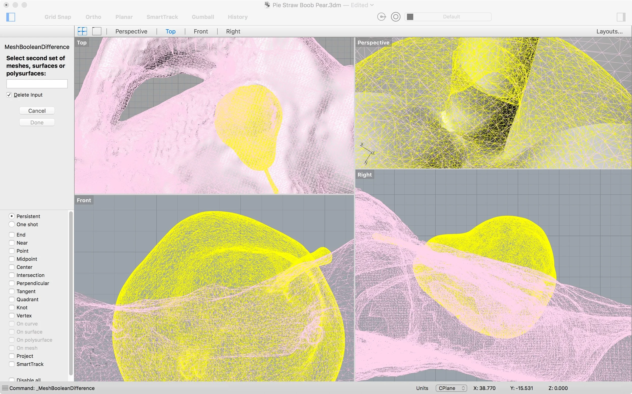Click the Right viewport title label
The height and width of the screenshot is (394, 632).
click(365, 174)
